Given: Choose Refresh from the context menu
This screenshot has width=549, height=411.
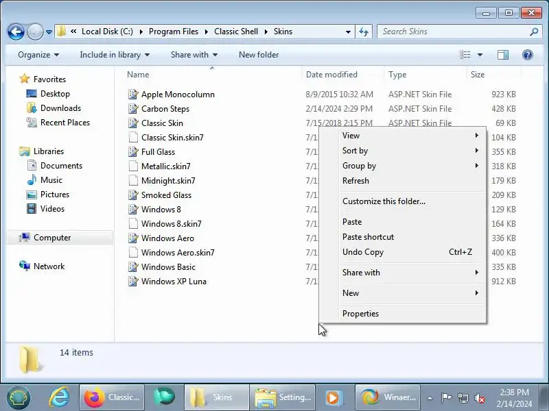Looking at the screenshot, I should point(403,181).
